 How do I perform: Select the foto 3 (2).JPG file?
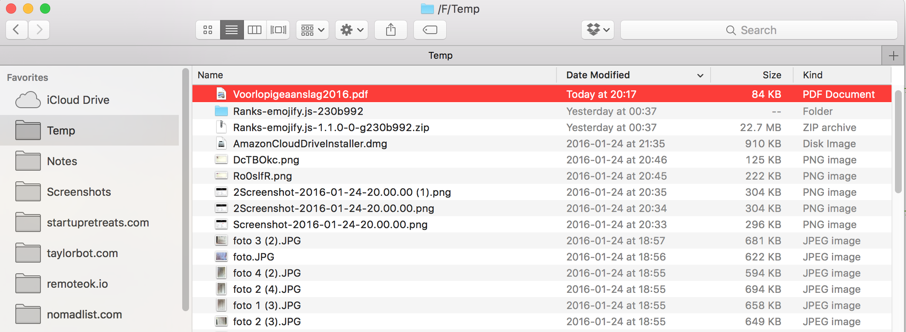pos(542,240)
